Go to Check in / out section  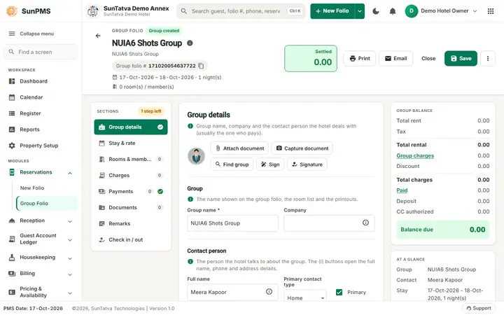tap(131, 239)
